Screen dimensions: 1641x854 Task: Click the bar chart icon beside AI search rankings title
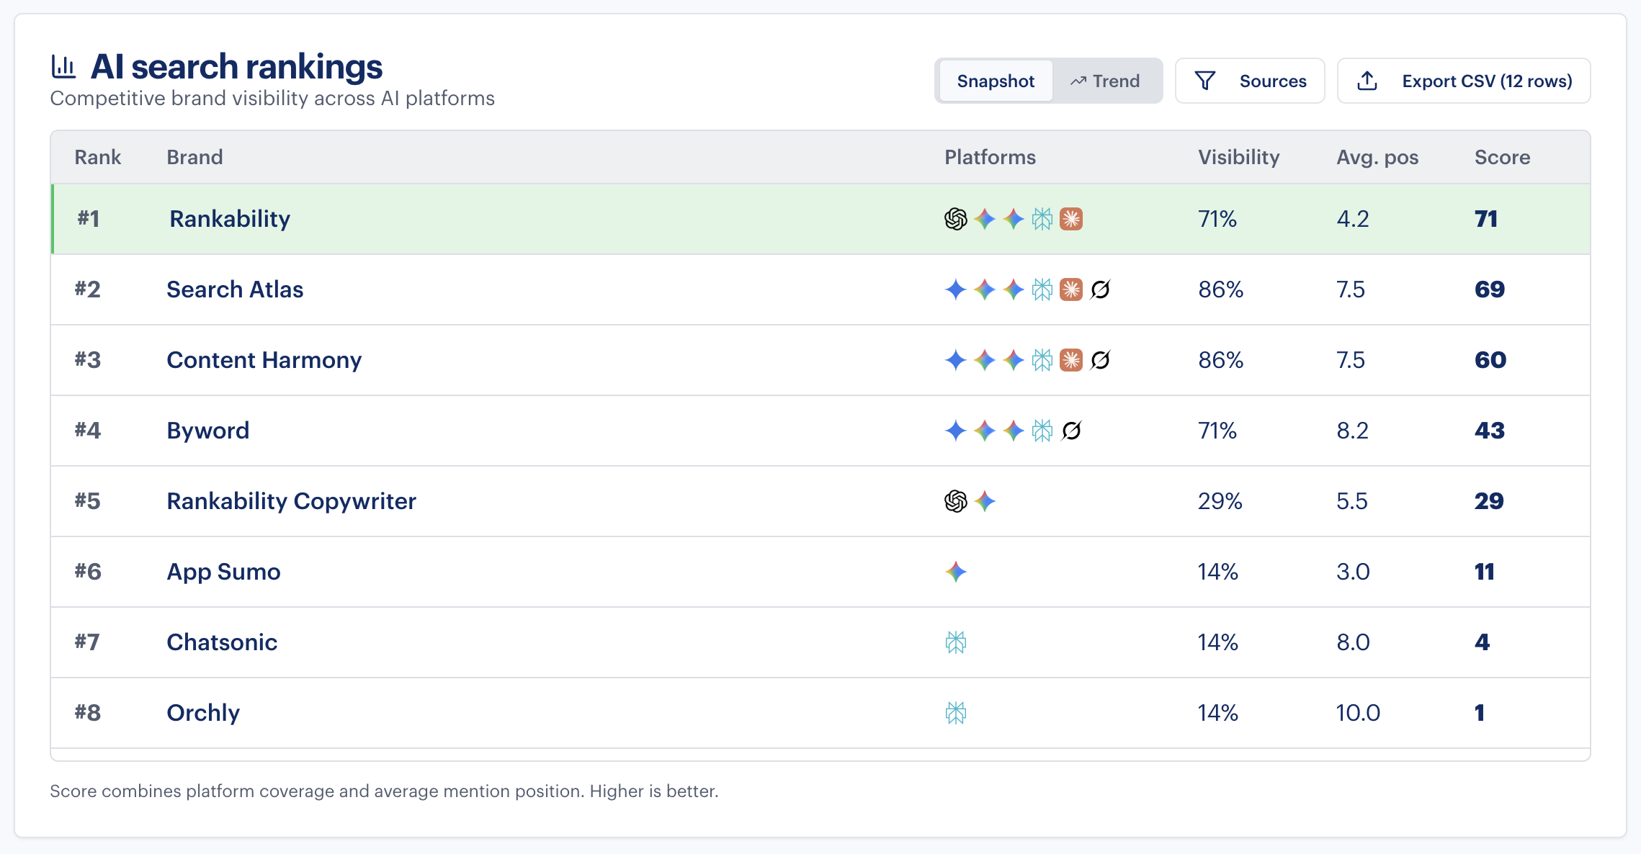point(64,66)
